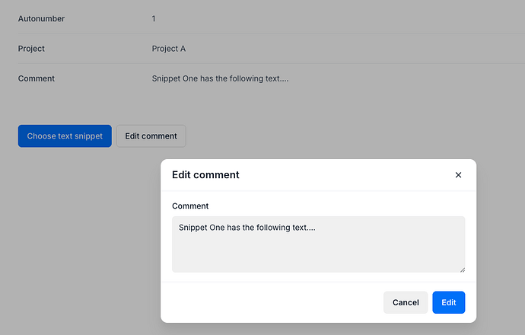Click the textarea resize handle corner
Screen dimensions: 525x335
[462, 269]
